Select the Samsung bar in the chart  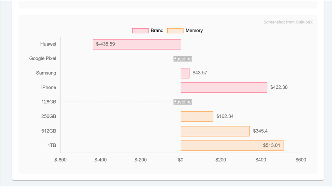[x=185, y=73]
